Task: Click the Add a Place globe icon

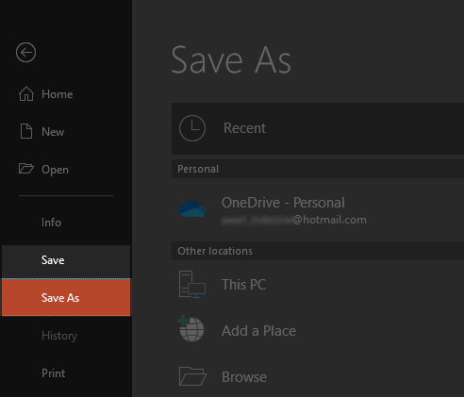Action: click(191, 329)
